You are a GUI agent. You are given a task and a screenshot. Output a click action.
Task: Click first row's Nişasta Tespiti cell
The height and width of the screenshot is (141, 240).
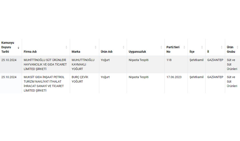(138, 60)
